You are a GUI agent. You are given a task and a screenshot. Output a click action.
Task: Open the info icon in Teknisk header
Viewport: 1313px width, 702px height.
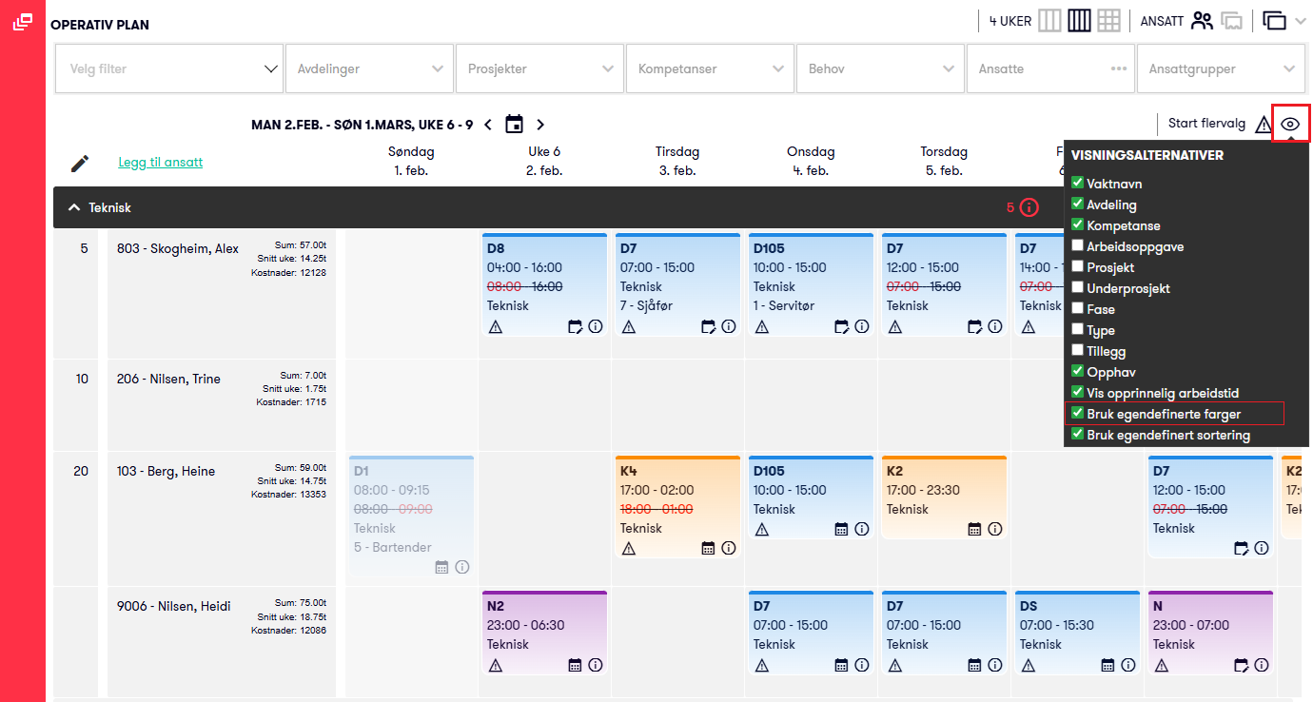pyautogui.click(x=1029, y=206)
